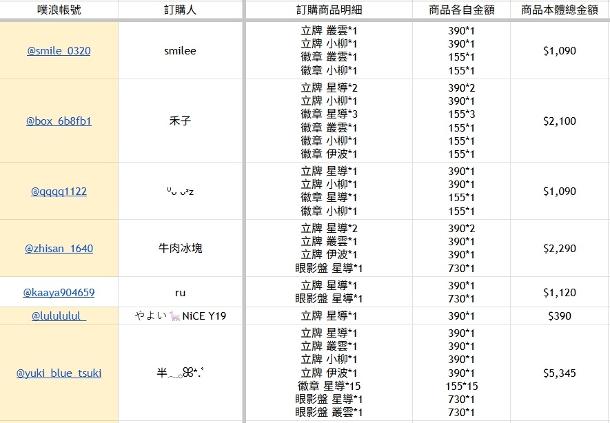Select the $1,120 total cell
Screen dimensions: 610x423
(560, 293)
